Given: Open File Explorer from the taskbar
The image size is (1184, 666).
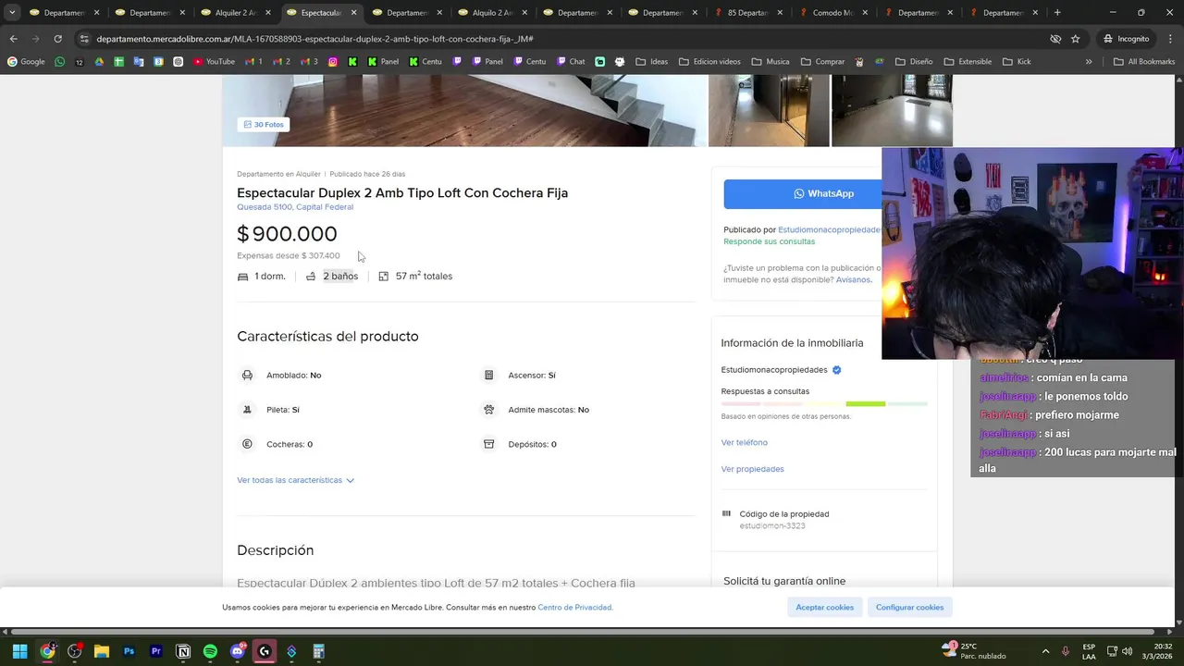Looking at the screenshot, I should tap(102, 651).
